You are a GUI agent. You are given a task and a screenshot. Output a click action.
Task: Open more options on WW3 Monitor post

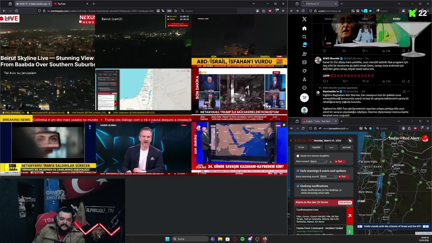tap(409, 59)
